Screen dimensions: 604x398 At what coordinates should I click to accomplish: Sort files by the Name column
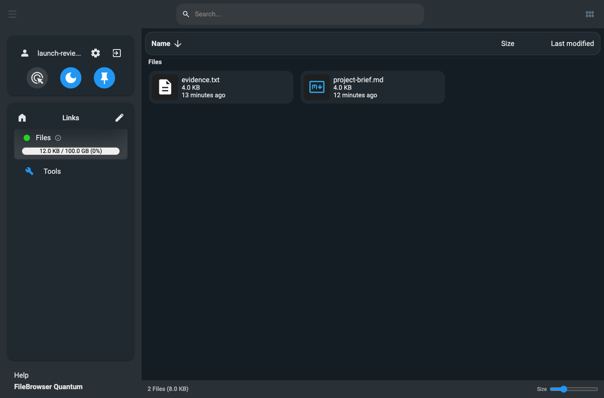[x=161, y=44]
